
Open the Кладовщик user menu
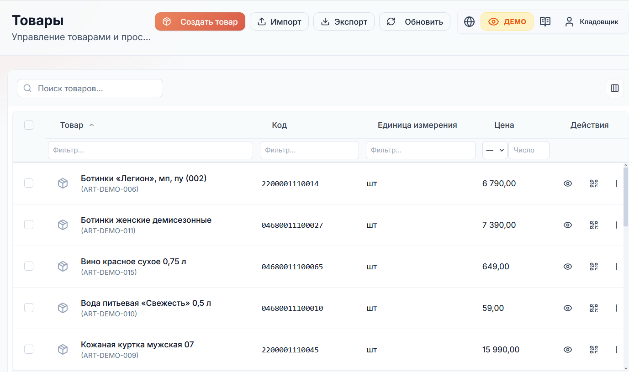(592, 21)
